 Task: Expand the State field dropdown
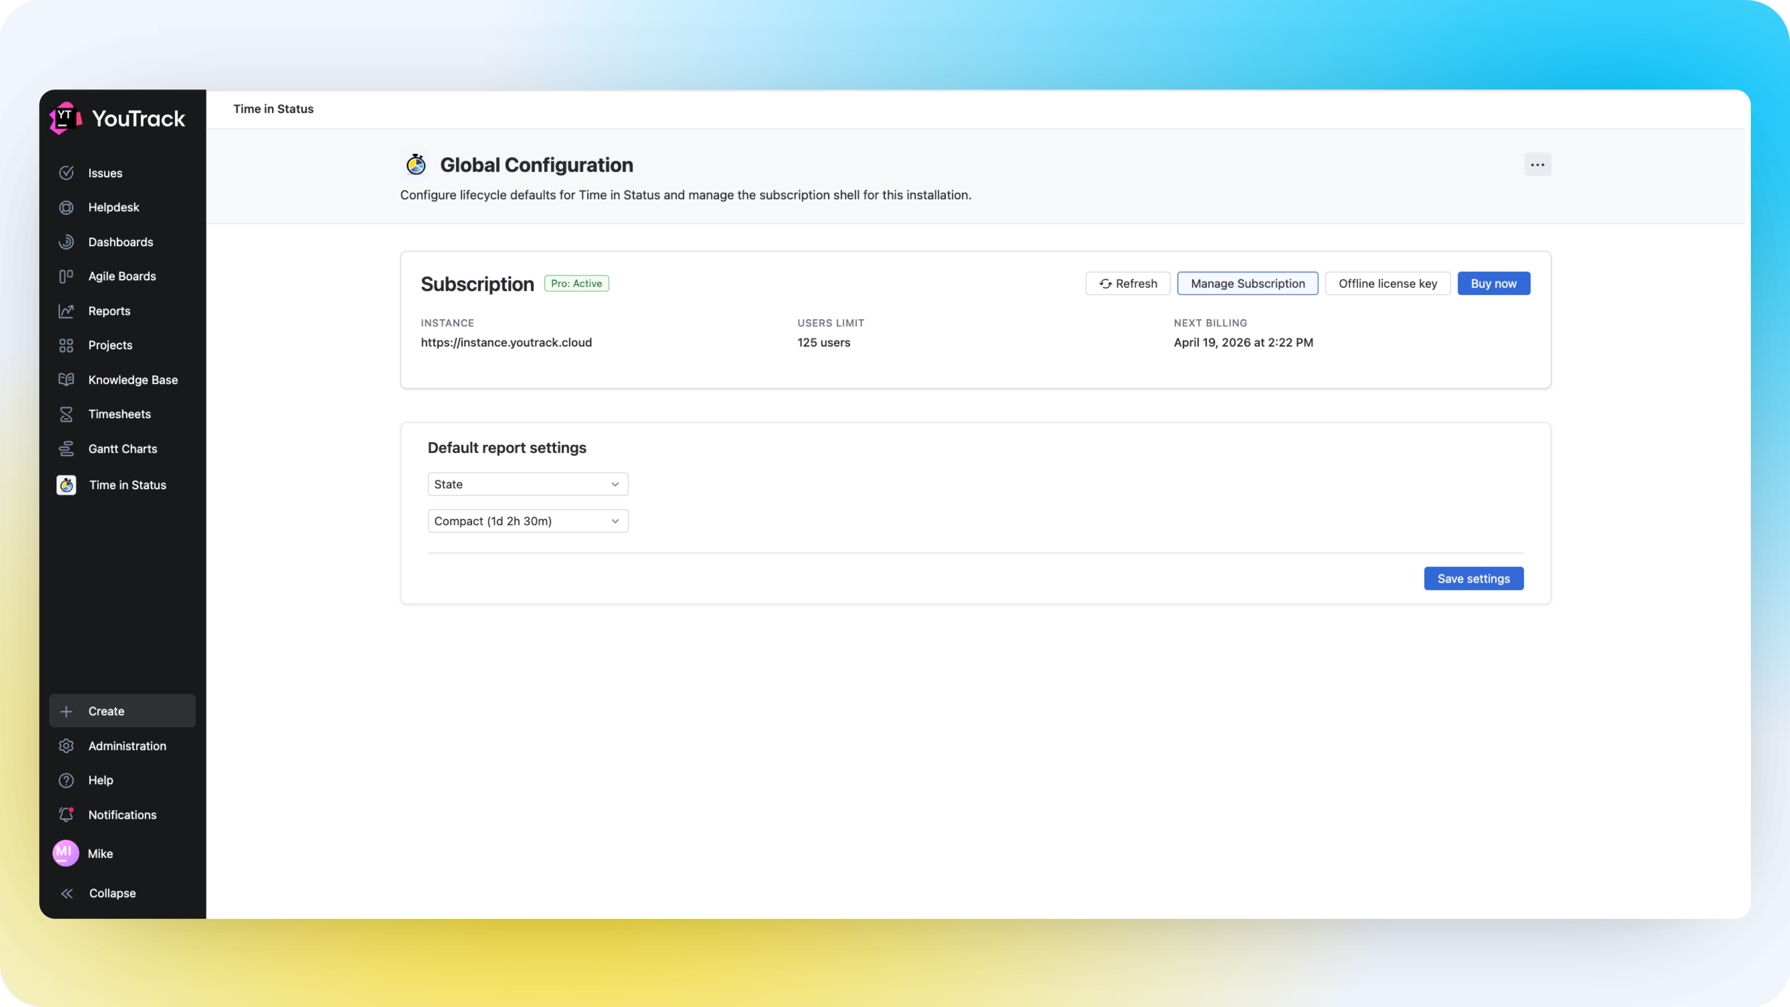[x=527, y=484]
